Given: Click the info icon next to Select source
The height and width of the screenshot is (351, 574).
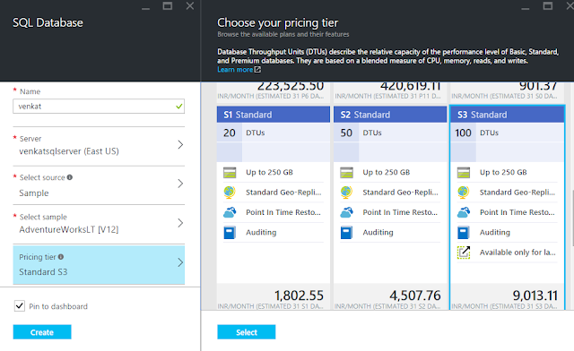Looking at the screenshot, I should click(70, 177).
